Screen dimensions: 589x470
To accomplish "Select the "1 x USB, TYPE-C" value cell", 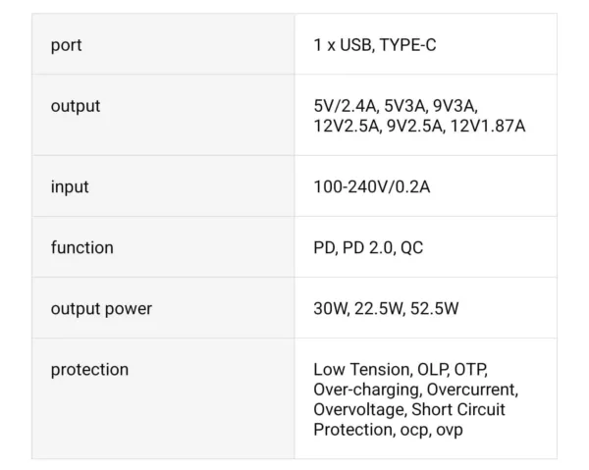I will 375,45.
